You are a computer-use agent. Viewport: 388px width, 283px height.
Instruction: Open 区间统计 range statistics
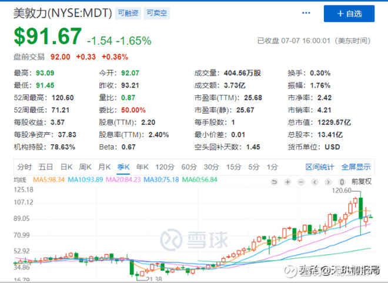[x=319, y=167]
